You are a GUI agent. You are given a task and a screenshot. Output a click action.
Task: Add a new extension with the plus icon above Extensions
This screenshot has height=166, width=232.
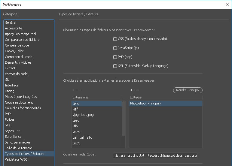(74, 90)
